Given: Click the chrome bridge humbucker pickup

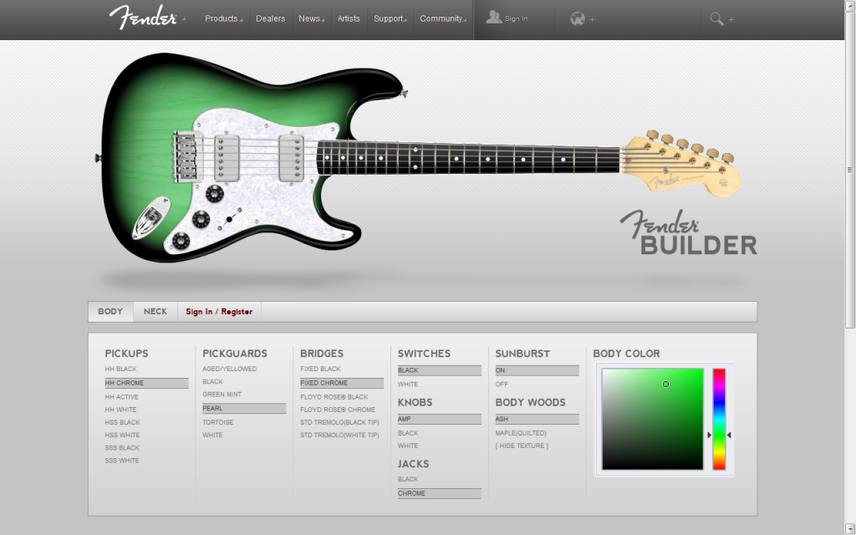Looking at the screenshot, I should click(x=227, y=156).
